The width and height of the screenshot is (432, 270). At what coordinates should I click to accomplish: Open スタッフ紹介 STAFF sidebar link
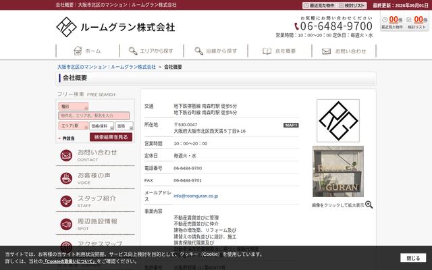(95, 201)
